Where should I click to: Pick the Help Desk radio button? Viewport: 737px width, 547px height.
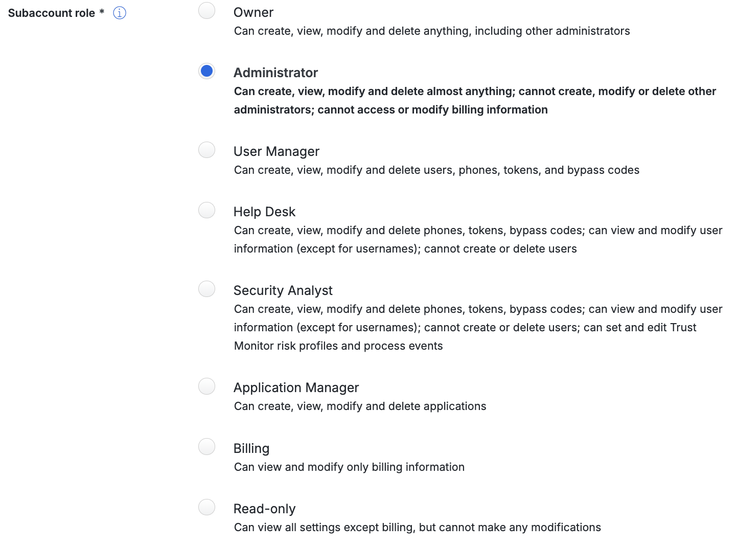tap(207, 210)
